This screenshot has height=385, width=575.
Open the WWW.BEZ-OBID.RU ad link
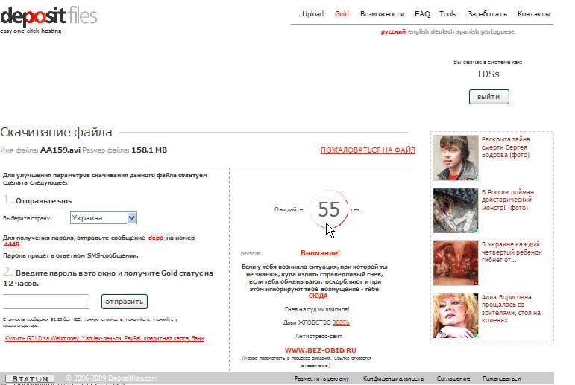point(321,350)
